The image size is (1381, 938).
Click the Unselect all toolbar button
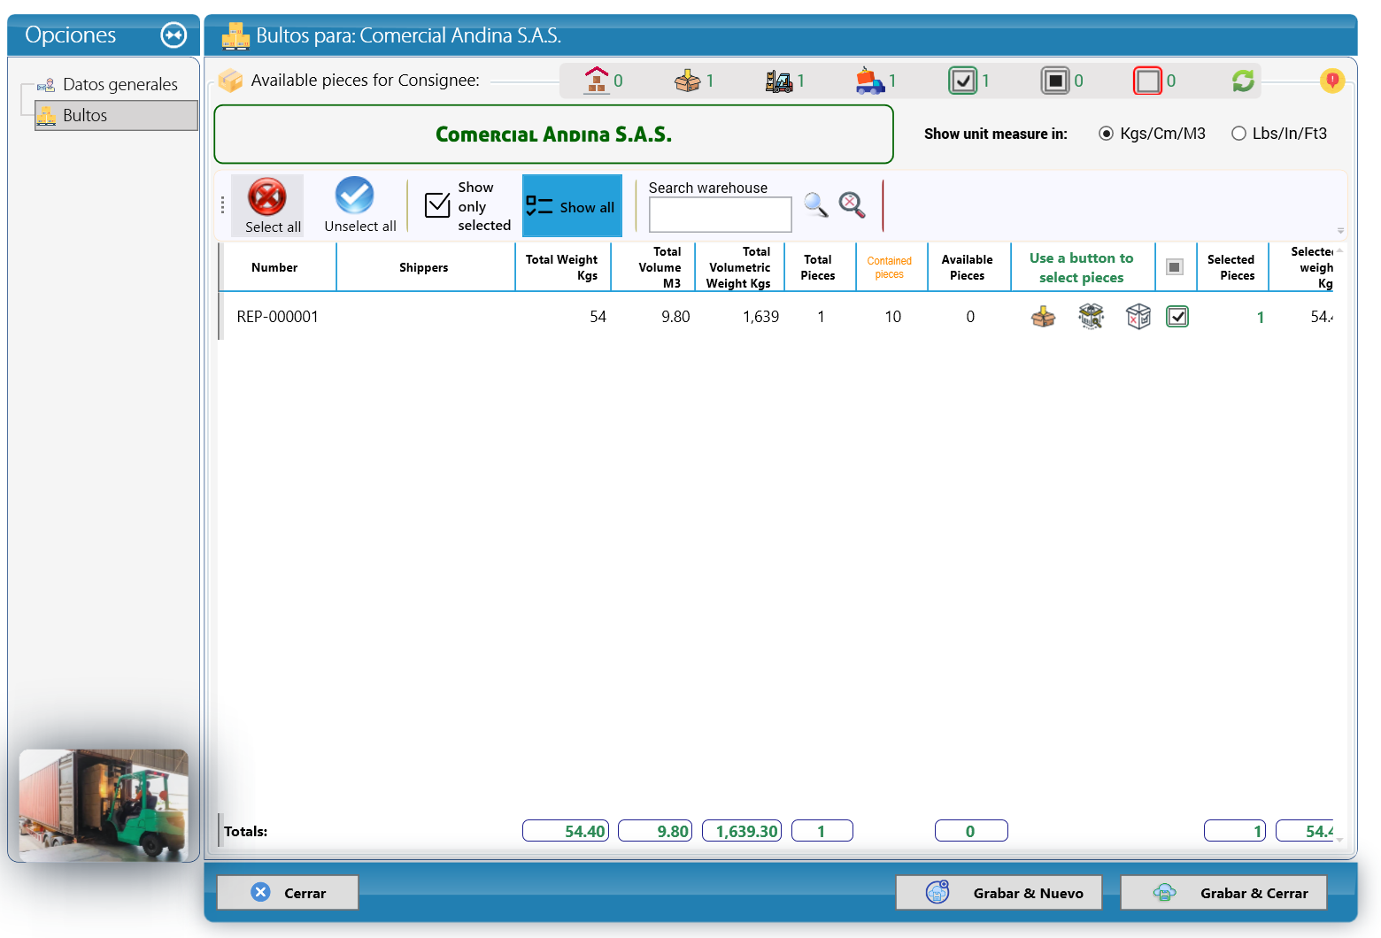click(x=359, y=205)
